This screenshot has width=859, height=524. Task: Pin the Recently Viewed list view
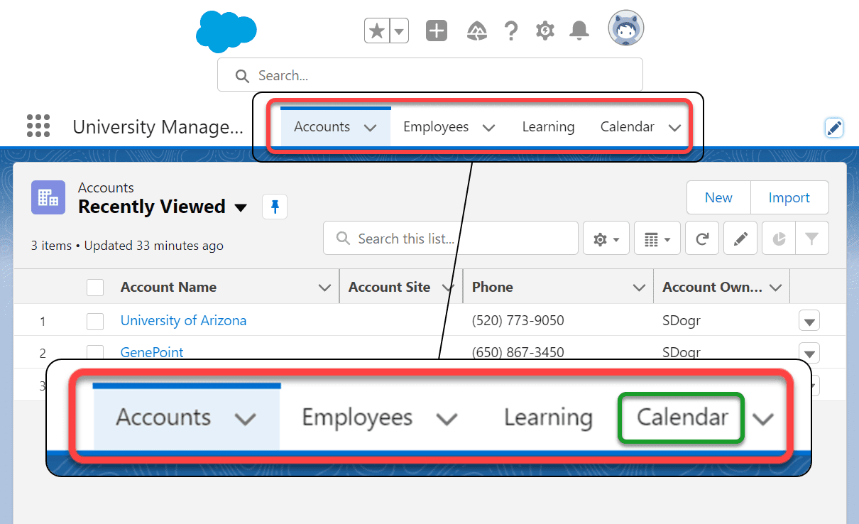click(x=275, y=206)
